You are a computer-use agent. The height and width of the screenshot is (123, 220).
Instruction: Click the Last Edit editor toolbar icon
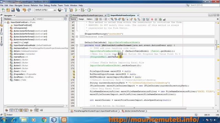click(97, 19)
